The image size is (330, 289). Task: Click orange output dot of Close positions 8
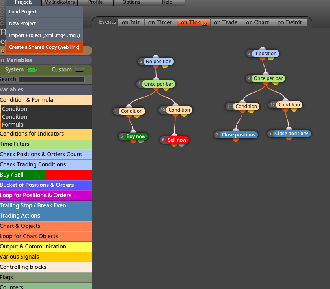coord(289,138)
